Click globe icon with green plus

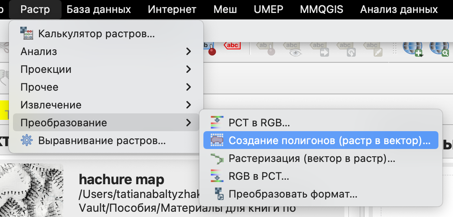(412, 49)
